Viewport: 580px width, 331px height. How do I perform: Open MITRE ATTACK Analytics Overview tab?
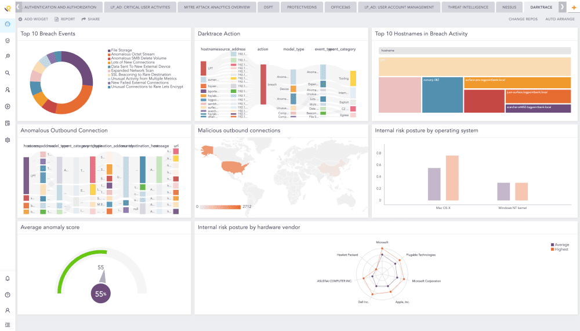coord(217,7)
